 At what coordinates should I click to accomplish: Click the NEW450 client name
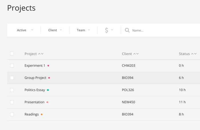(128, 102)
